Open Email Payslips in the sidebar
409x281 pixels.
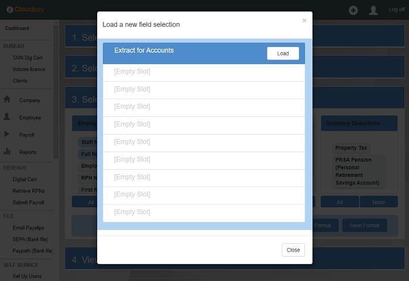[28, 228]
